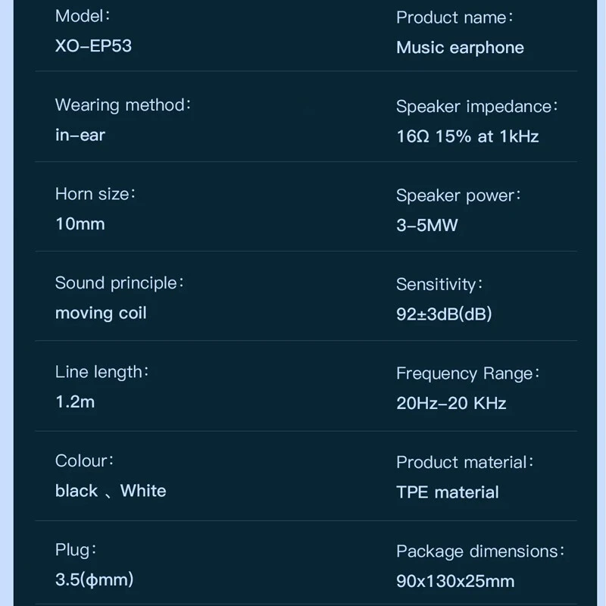Select the in-ear value text
The image size is (606, 606).
point(80,136)
